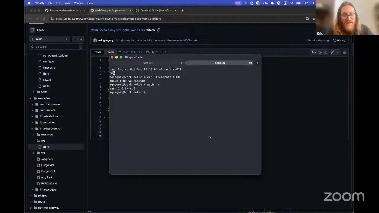This screenshot has width=379, height=213.
Task: Add a new tab in Ghostty terminal
Action: pos(257,63)
